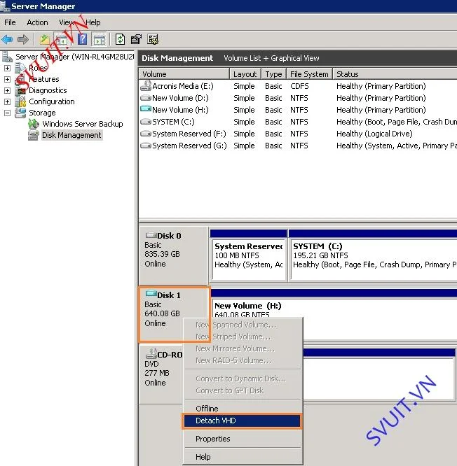Choose Detach VHD from context menu

pos(242,421)
